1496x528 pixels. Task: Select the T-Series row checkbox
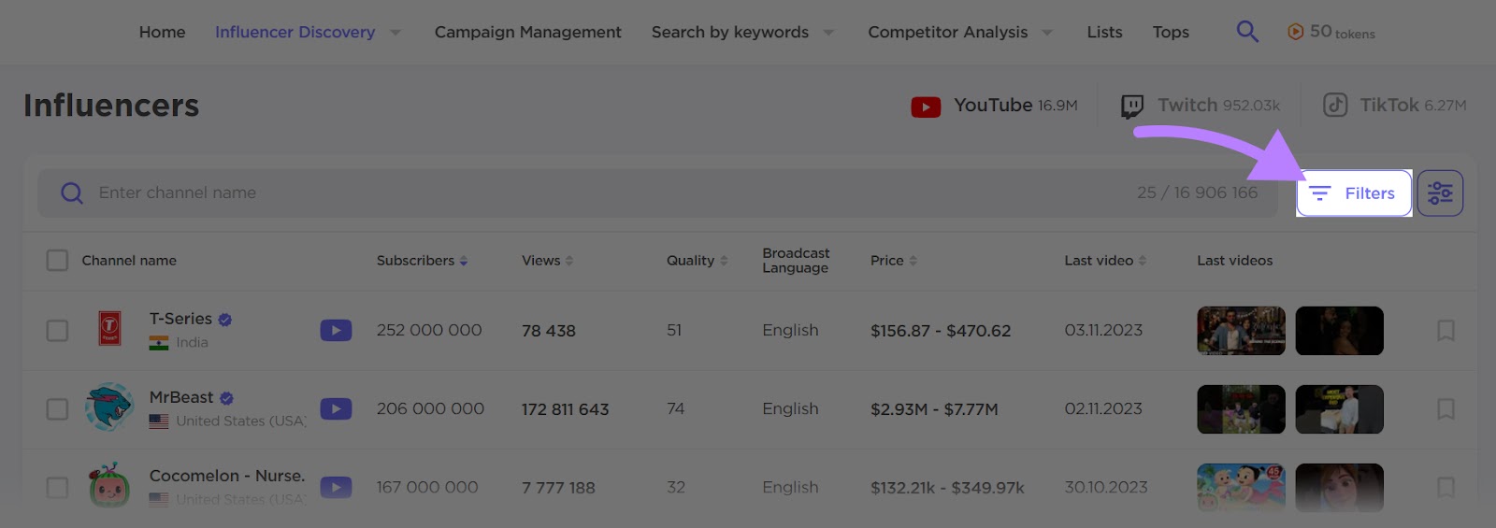pos(57,330)
